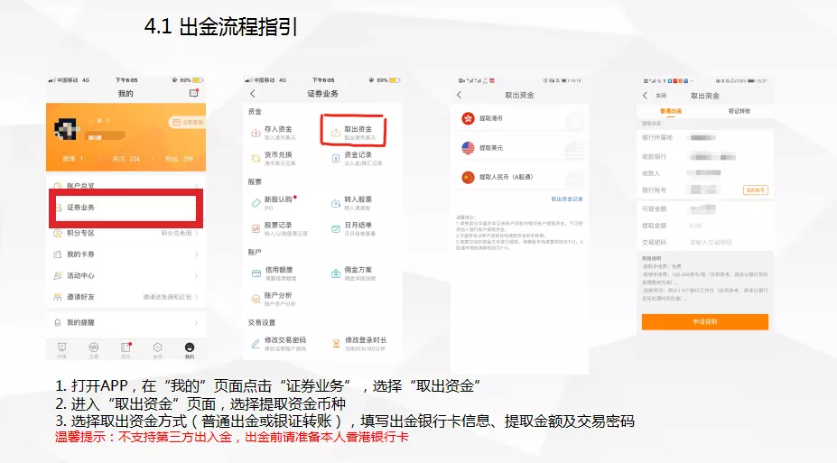Tap 新股认购 IPO icon
Screen dimensions: 837x463
tap(256, 203)
